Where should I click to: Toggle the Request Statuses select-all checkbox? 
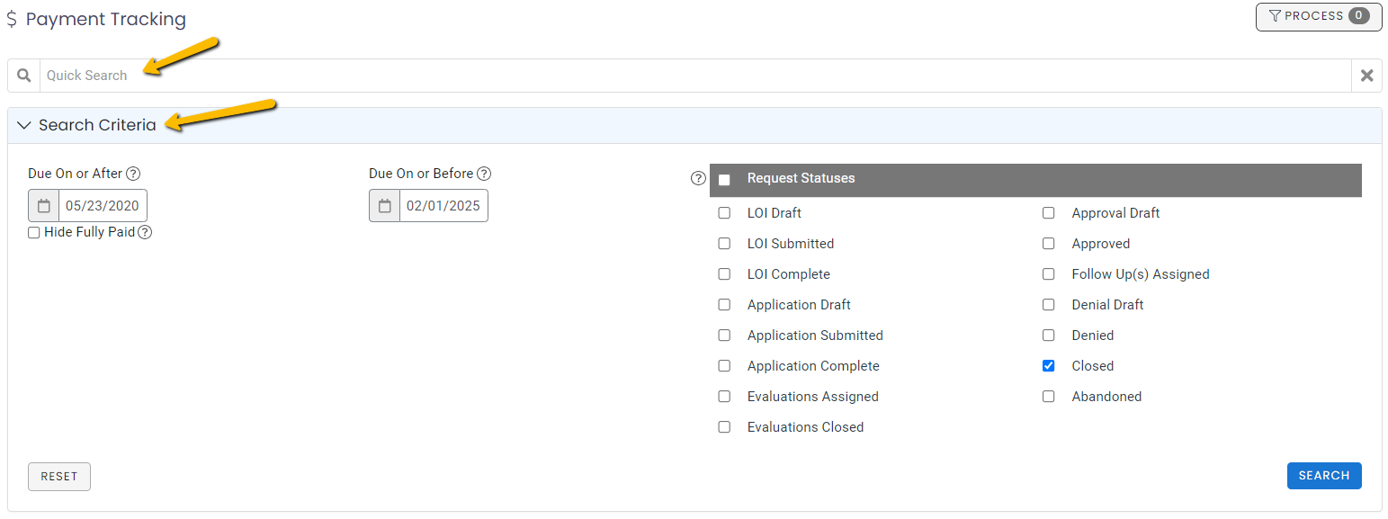pyautogui.click(x=725, y=180)
